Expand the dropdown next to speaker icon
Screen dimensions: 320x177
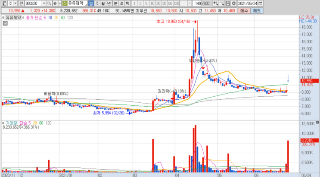(60, 3)
